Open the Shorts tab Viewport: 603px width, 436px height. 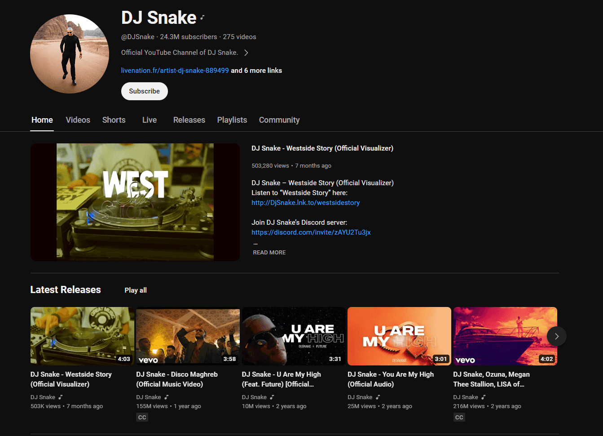pos(114,120)
